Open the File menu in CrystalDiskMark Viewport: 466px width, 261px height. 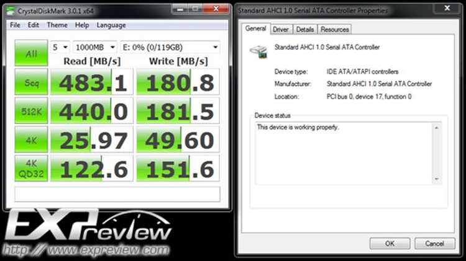tap(15, 25)
